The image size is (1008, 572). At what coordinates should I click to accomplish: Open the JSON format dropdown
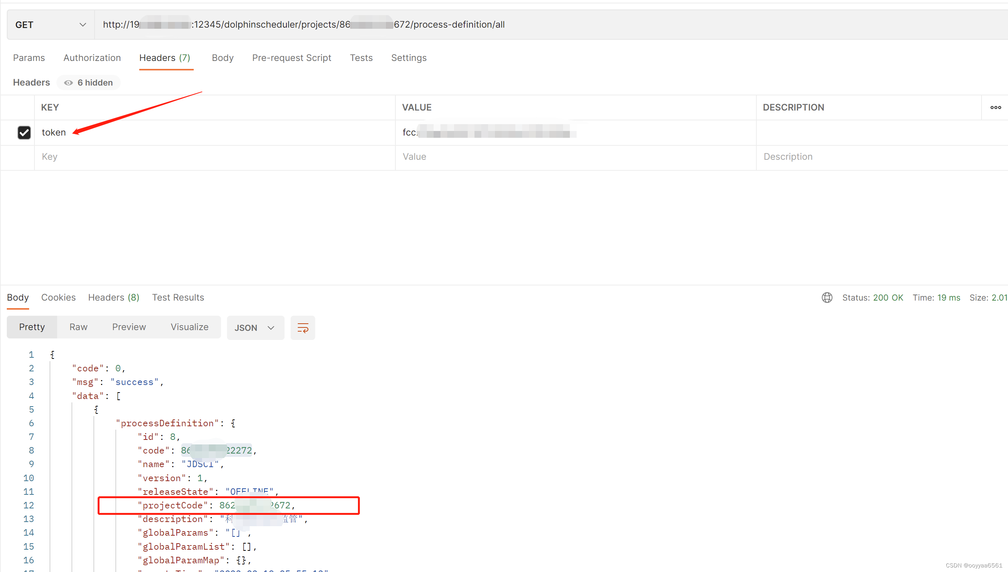tap(256, 328)
